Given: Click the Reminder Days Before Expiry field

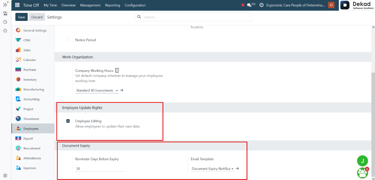Looking at the screenshot, I should tap(100, 169).
